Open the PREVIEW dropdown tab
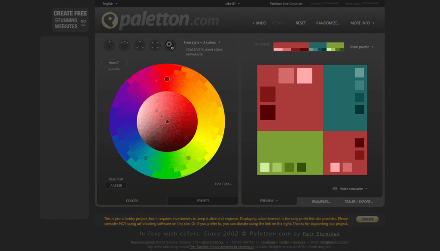This screenshot has height=251, width=440. tap(269, 200)
